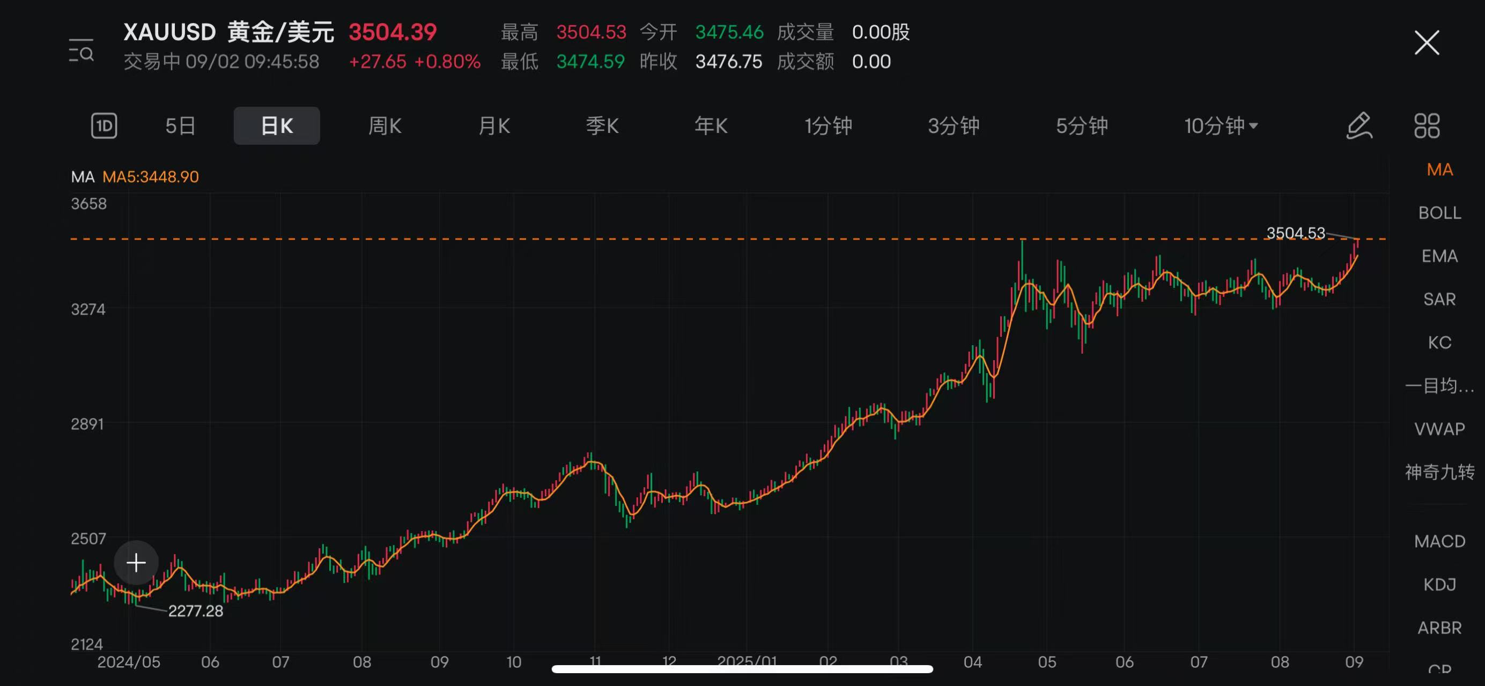Select the 5日 five-day view

coord(180,125)
